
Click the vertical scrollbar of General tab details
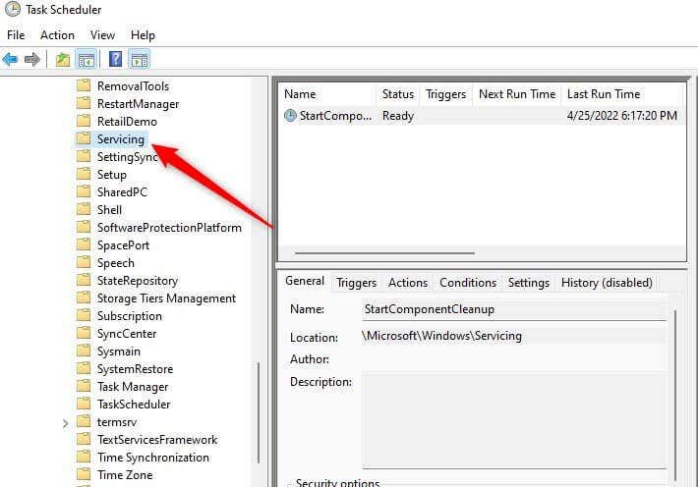(675, 396)
